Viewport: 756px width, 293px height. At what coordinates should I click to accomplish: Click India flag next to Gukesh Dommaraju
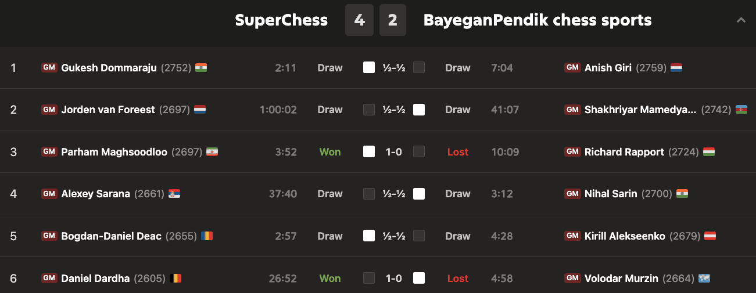point(201,68)
